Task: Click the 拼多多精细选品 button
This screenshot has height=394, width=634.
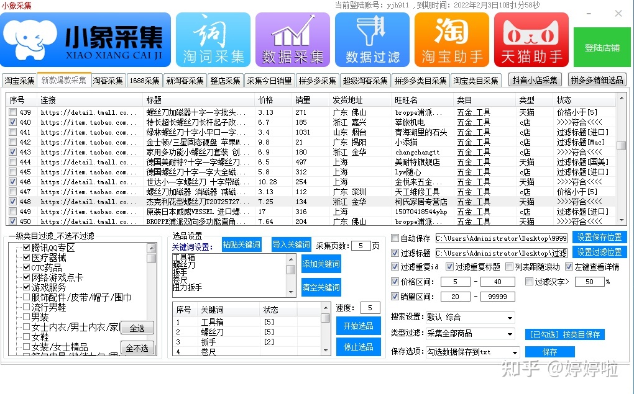Action: click(597, 80)
